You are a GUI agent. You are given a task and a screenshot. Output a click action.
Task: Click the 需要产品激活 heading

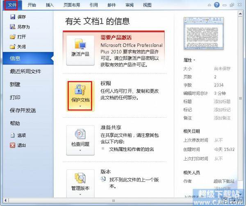116,37
